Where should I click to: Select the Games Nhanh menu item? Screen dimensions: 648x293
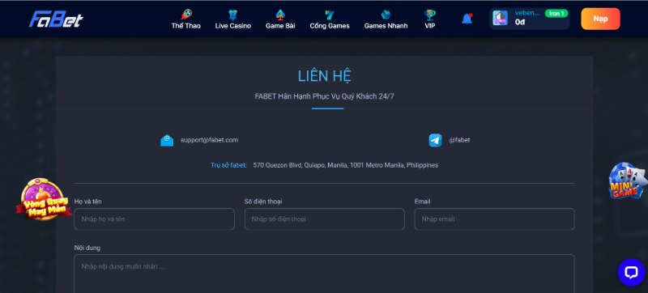click(386, 19)
